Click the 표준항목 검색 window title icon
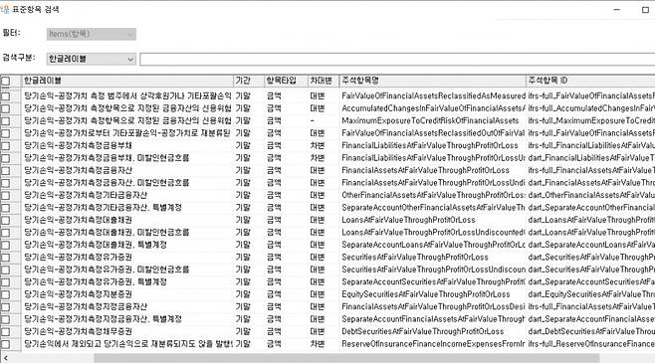Viewport: 655px width, 363px height. tap(5, 9)
